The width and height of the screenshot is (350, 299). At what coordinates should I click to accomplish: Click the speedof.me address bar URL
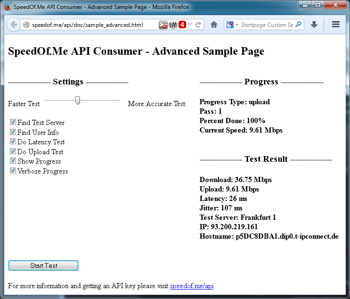click(87, 25)
